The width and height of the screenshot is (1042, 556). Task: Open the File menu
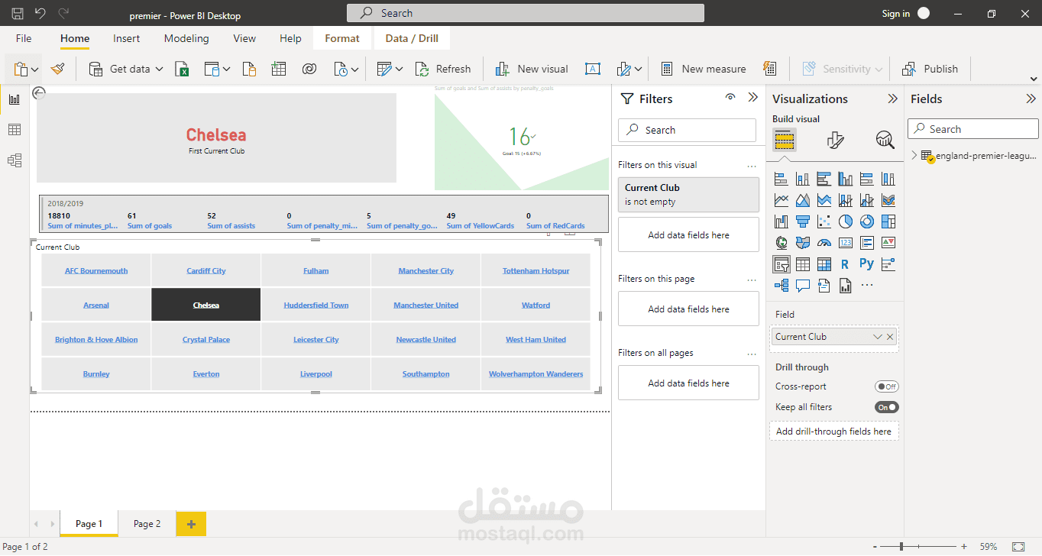pyautogui.click(x=24, y=38)
